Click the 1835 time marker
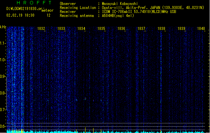 101,29
